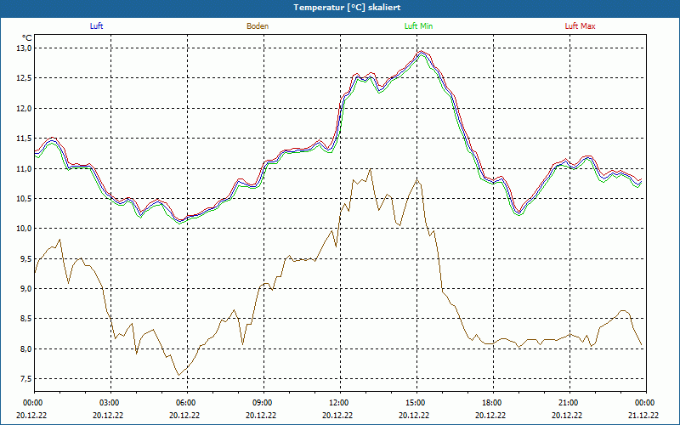Click the 7,5 y-axis value
Viewport: 680px width, 425px height.
point(27,379)
